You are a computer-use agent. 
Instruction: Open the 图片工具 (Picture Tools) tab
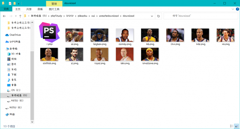[x=54, y=9]
